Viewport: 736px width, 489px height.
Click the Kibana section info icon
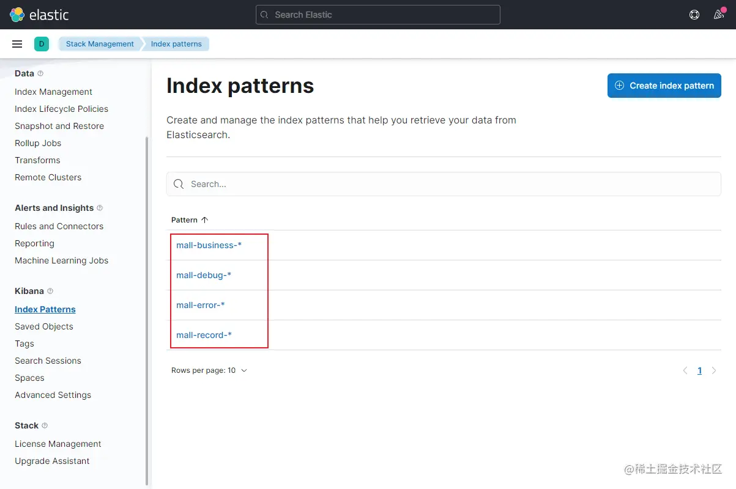(x=50, y=291)
